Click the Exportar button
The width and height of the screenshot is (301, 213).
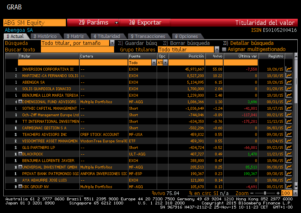145,22
